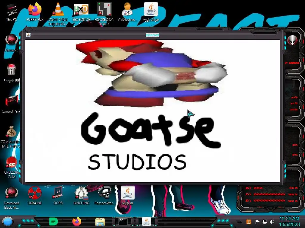Launch Firefox from the taskbar
This screenshot has height=228, width=305.
pyautogui.click(x=77, y=221)
